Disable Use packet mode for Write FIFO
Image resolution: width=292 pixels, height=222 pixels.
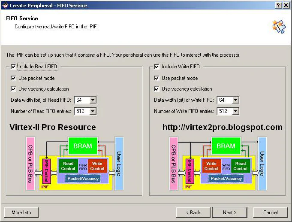(x=157, y=78)
